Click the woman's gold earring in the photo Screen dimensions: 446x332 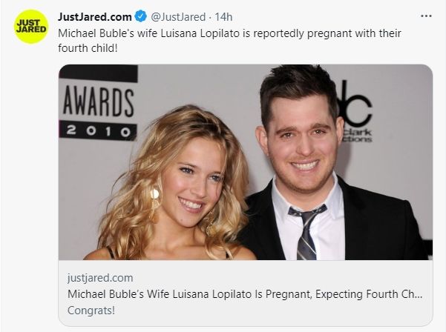coord(155,205)
